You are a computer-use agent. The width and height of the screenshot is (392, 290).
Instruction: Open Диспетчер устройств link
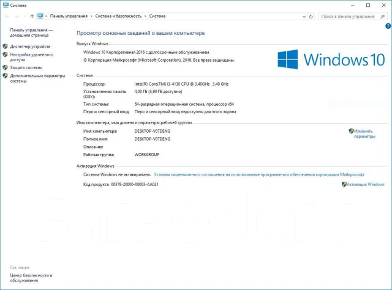[30, 46]
